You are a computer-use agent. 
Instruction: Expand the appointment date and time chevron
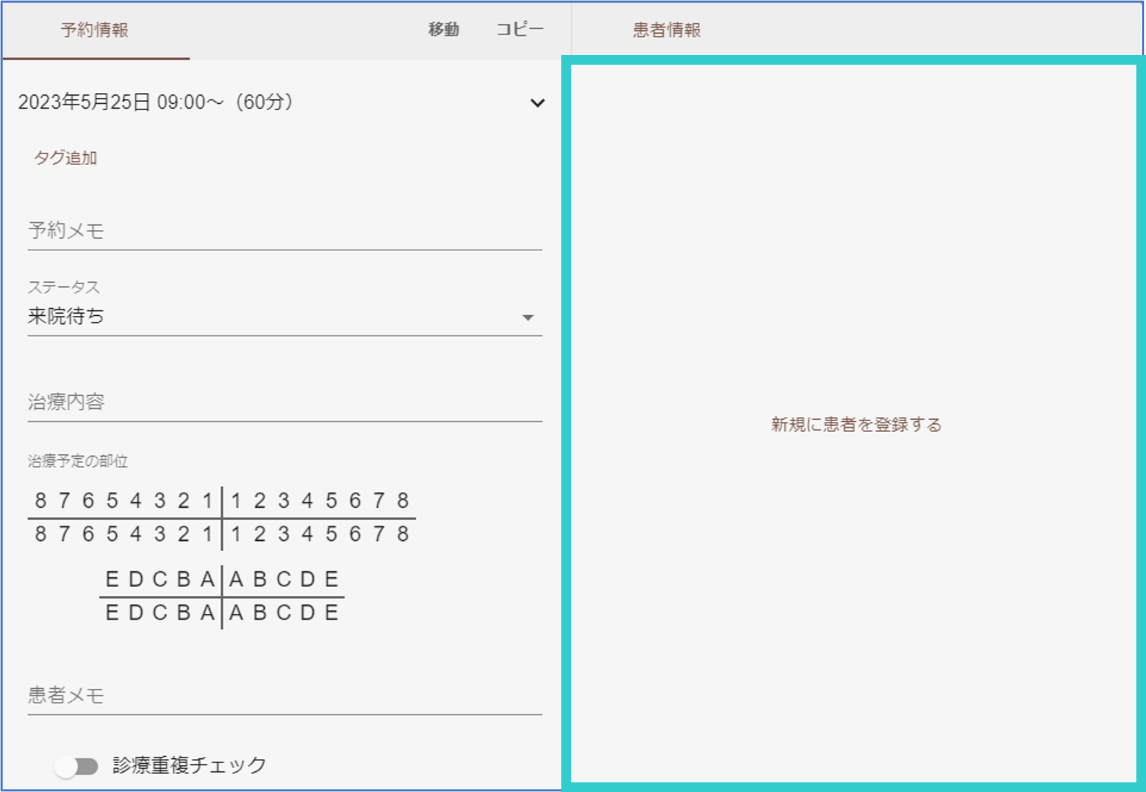[x=537, y=103]
